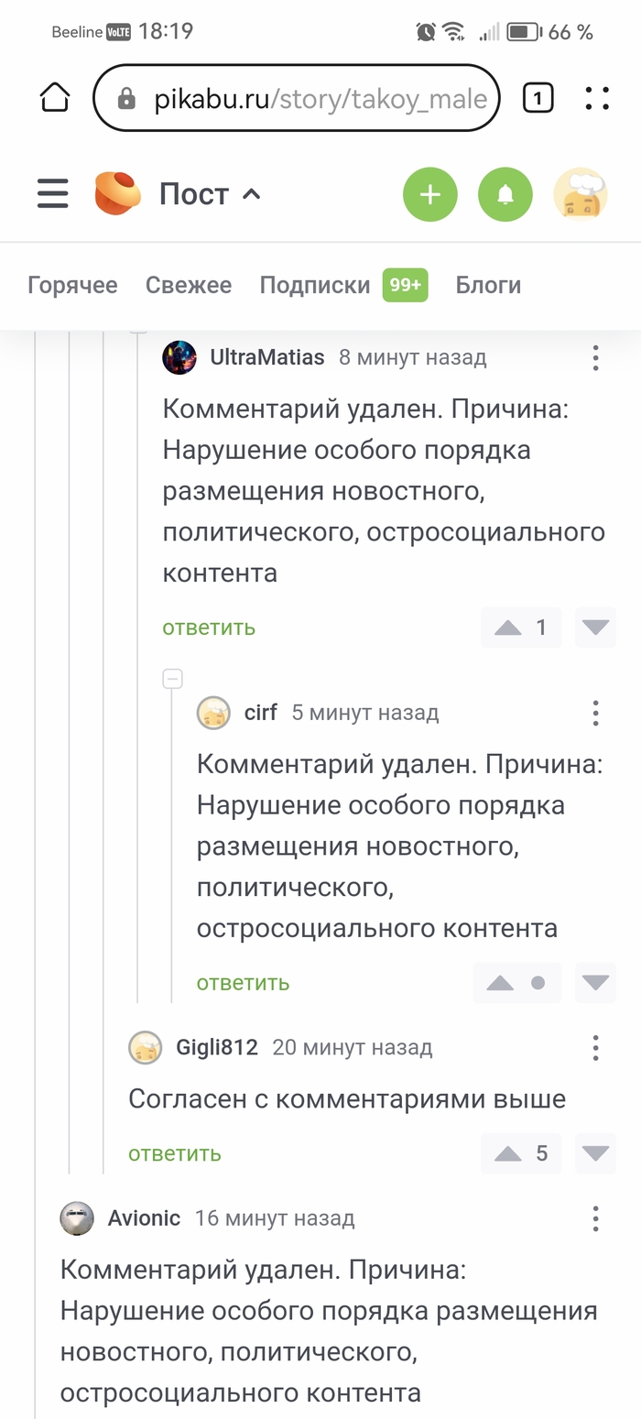Open options menu for Avionic comment

tap(595, 1218)
